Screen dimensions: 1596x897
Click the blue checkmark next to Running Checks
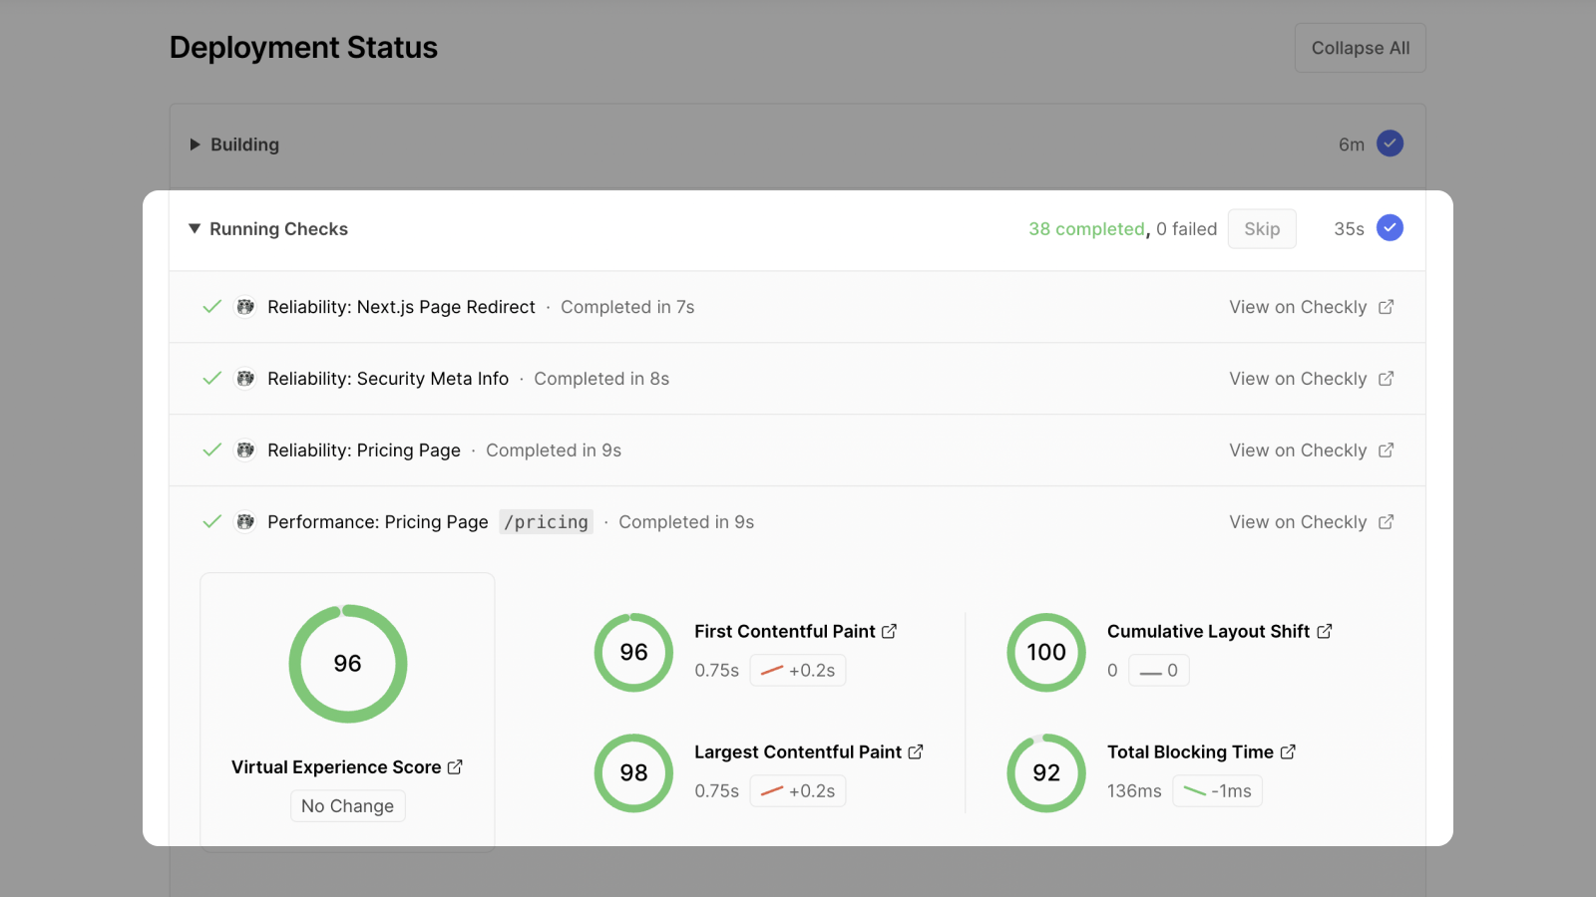click(1390, 228)
